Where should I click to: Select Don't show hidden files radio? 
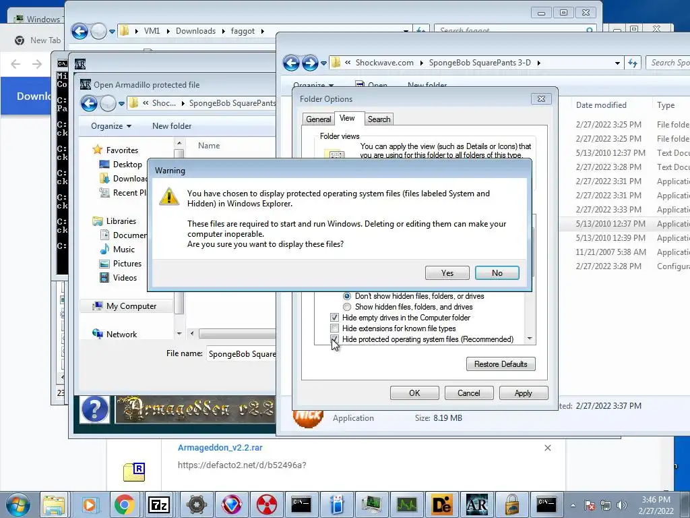click(347, 296)
